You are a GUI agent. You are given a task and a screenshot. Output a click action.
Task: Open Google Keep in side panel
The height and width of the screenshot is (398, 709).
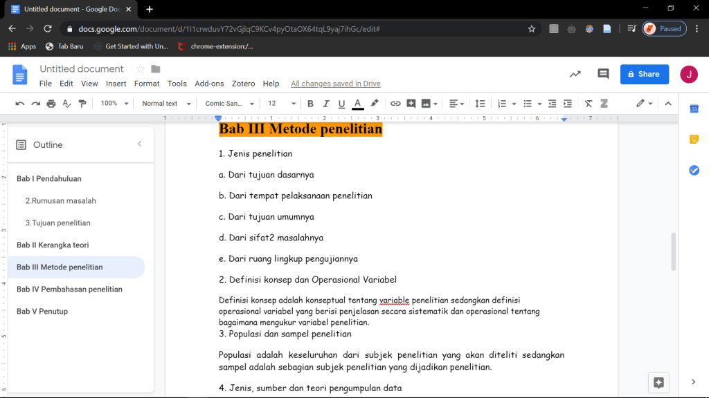(x=694, y=139)
